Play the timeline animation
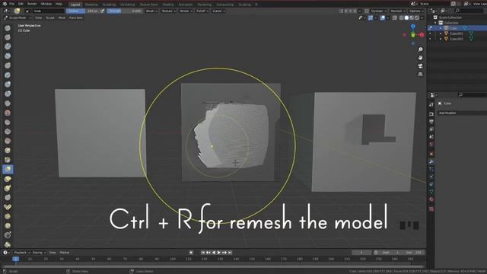The height and width of the screenshot is (274, 487). click(219, 253)
